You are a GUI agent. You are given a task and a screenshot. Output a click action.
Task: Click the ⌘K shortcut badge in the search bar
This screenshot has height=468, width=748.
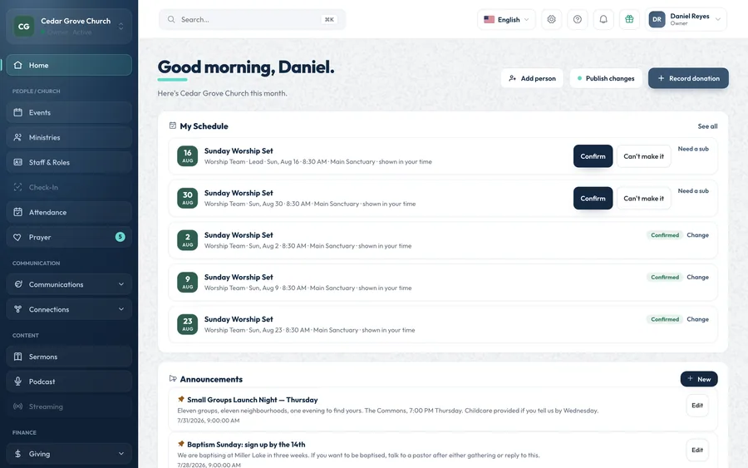329,20
